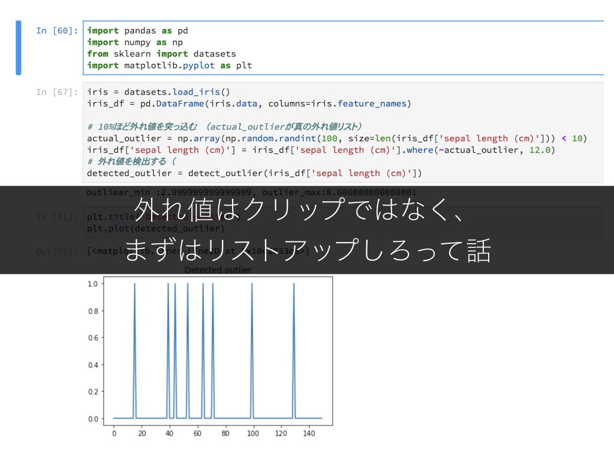The image size is (614, 460).
Task: Click the '# 外れ値を検出する' comment line
Action: click(132, 161)
